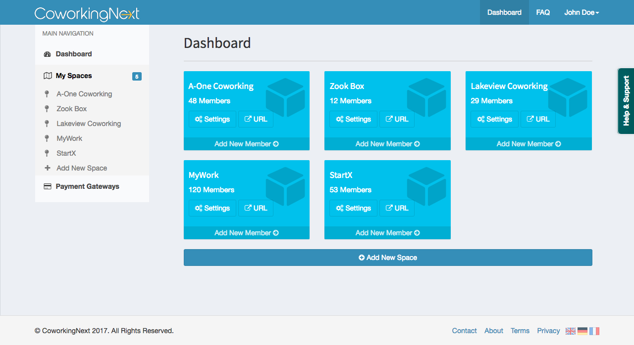Click the pin icon beside StartX

[x=47, y=153]
